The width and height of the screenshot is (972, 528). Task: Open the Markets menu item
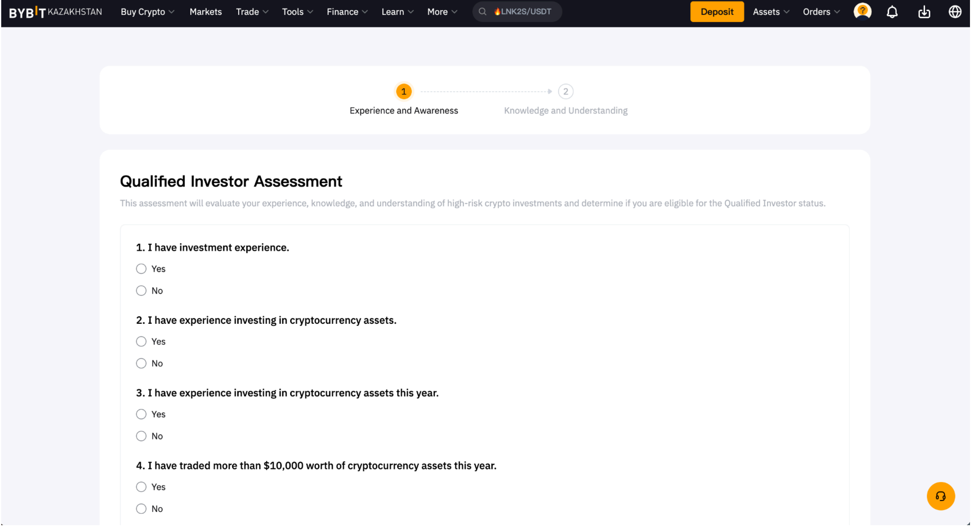coord(205,12)
